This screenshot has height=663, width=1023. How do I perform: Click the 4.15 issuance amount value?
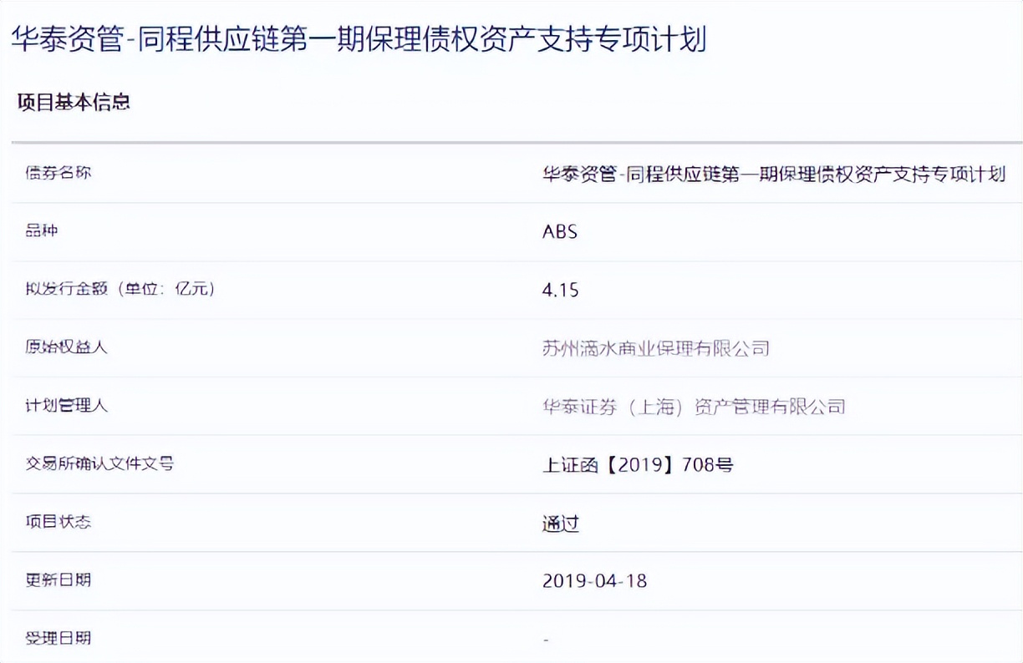pyautogui.click(x=560, y=290)
